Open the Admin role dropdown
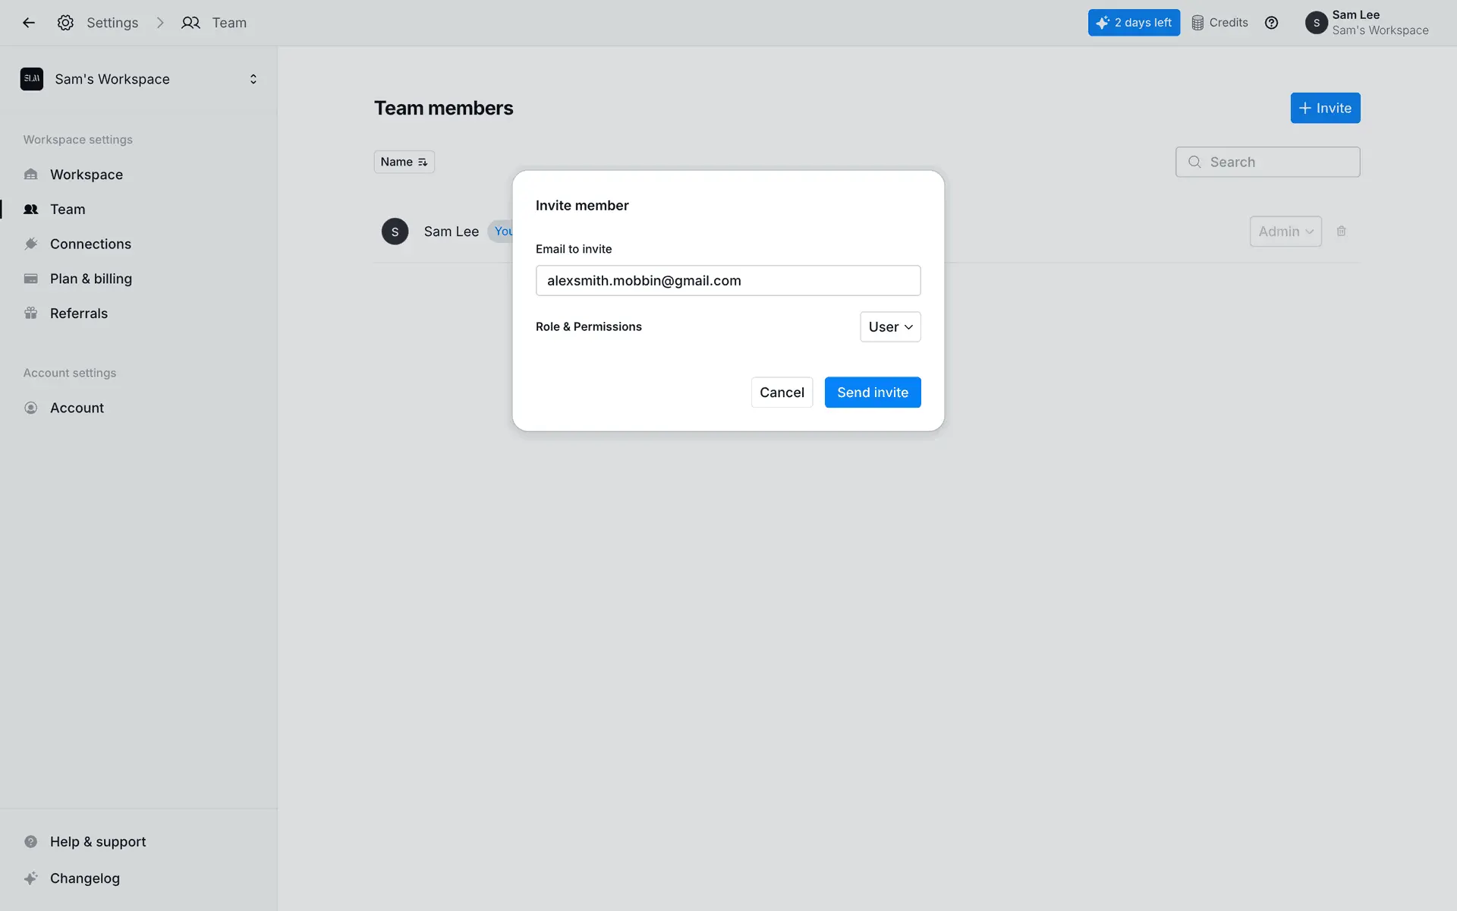 1285,232
